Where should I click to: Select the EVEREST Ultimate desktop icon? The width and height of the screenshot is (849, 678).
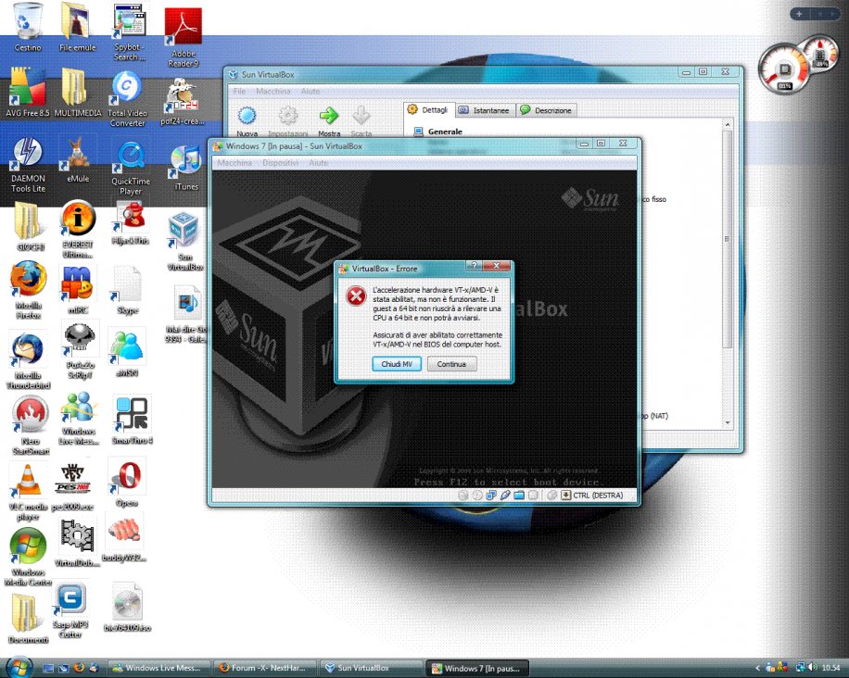click(78, 230)
